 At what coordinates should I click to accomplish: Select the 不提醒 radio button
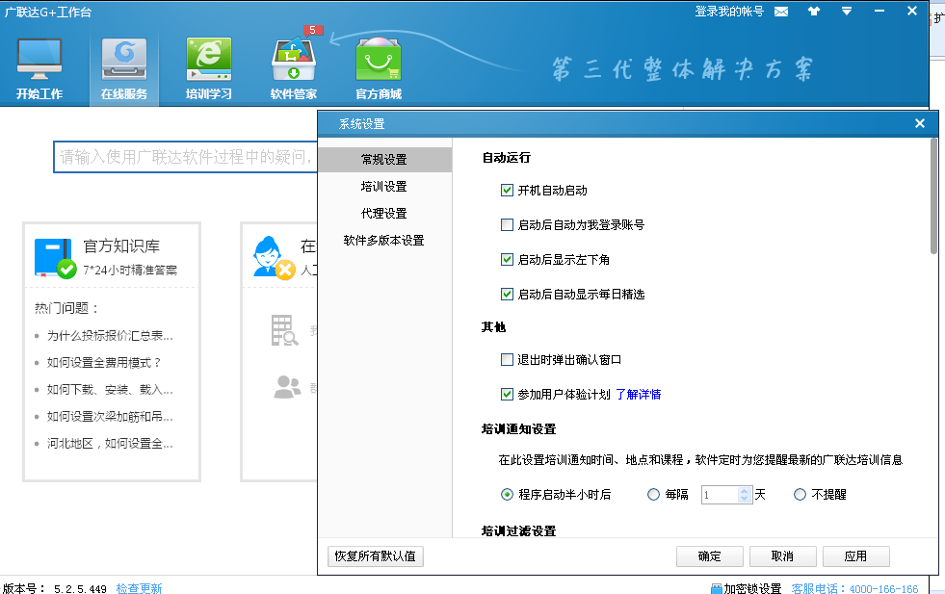[800, 495]
